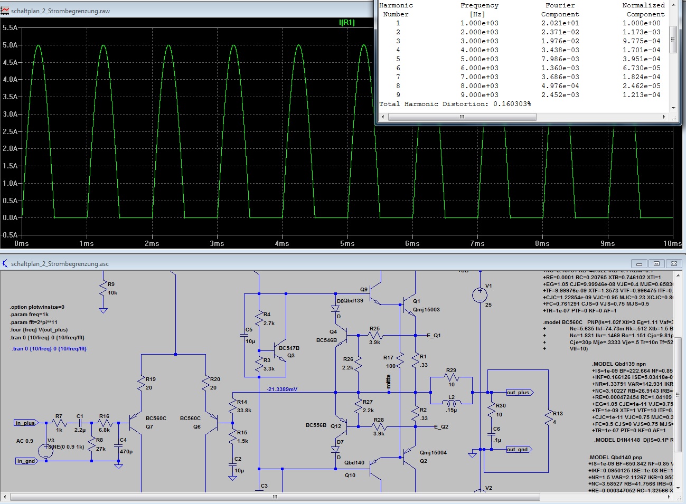Image resolution: width=686 pixels, height=504 pixels.
Task: Click horizontal scrollbar thumb in Fourier popup
Action: [x=462, y=117]
